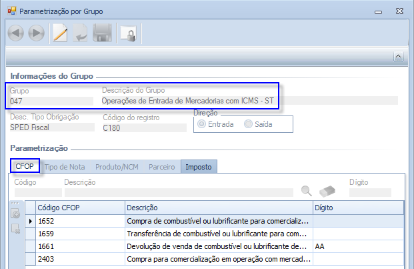This screenshot has height=269, width=414.
Task: Click the app icon in title bar
Action: click(11, 11)
